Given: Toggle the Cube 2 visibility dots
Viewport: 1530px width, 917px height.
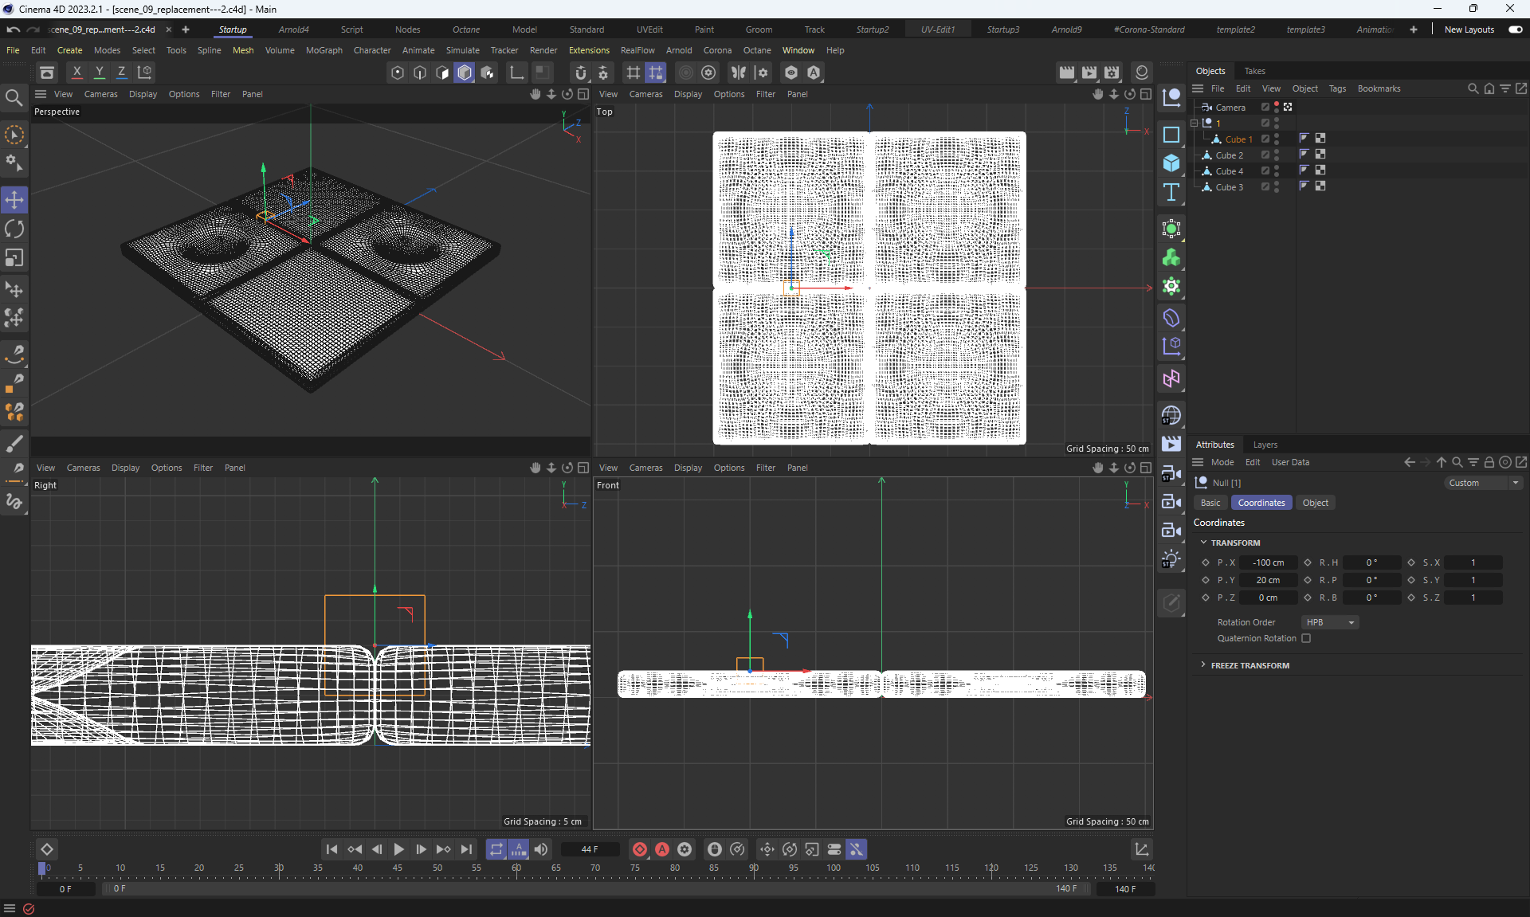Looking at the screenshot, I should click(1277, 155).
